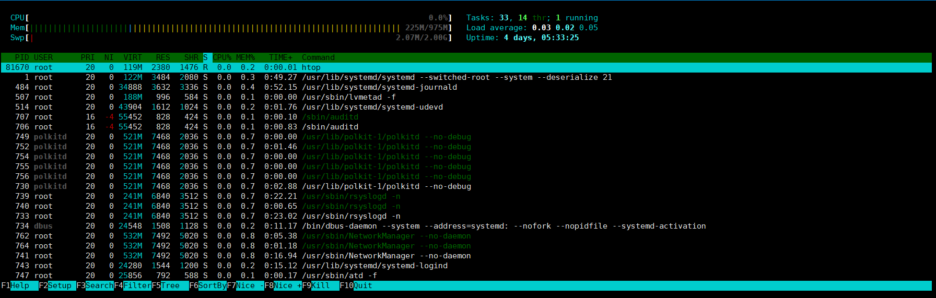Image resolution: width=936 pixels, height=298 pixels.
Task: Select polkitd thread row PID 749
Action: pos(466,137)
